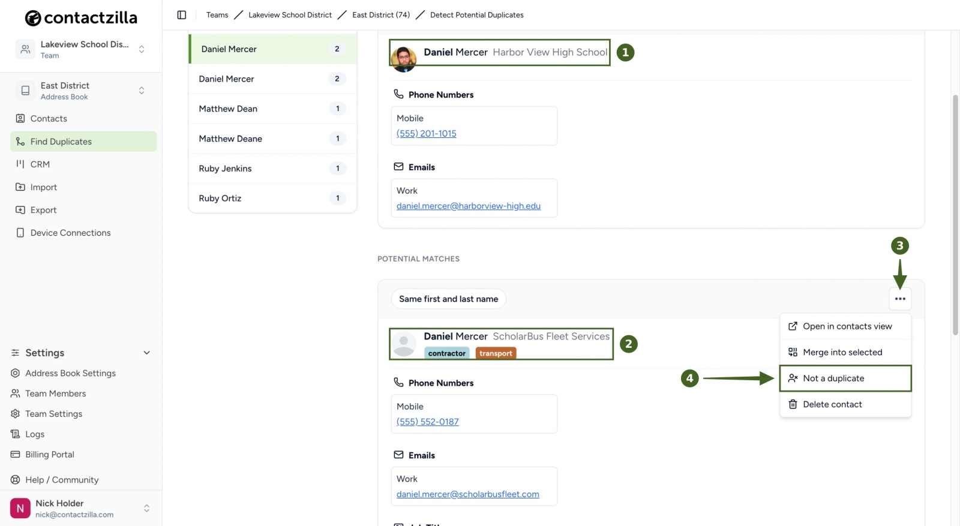Go to Lakeview School District breadcrumb

[290, 15]
